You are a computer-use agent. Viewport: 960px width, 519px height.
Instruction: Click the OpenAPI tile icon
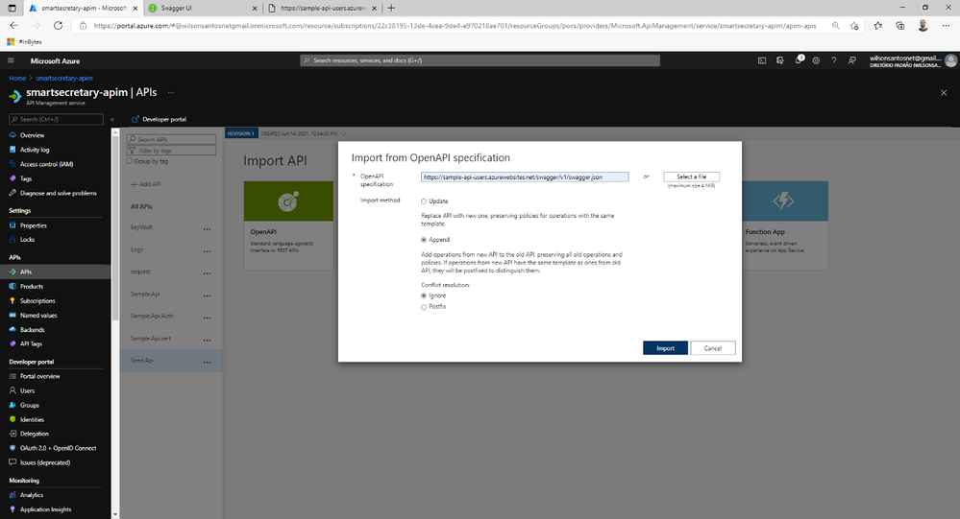[288, 201]
